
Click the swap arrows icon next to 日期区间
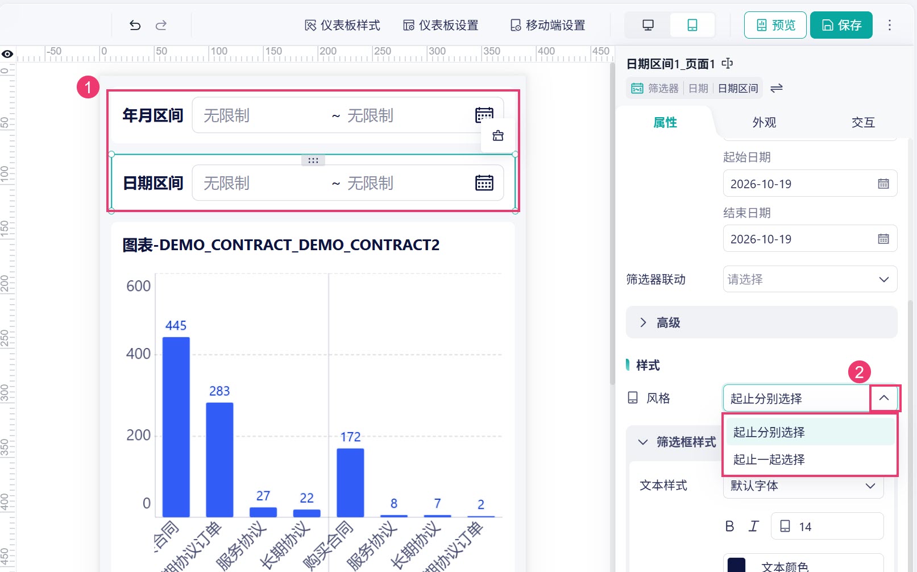pos(777,88)
